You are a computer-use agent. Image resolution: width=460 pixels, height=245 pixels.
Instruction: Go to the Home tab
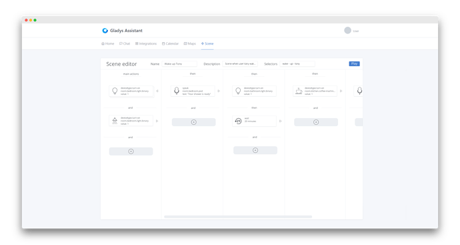pyautogui.click(x=107, y=43)
